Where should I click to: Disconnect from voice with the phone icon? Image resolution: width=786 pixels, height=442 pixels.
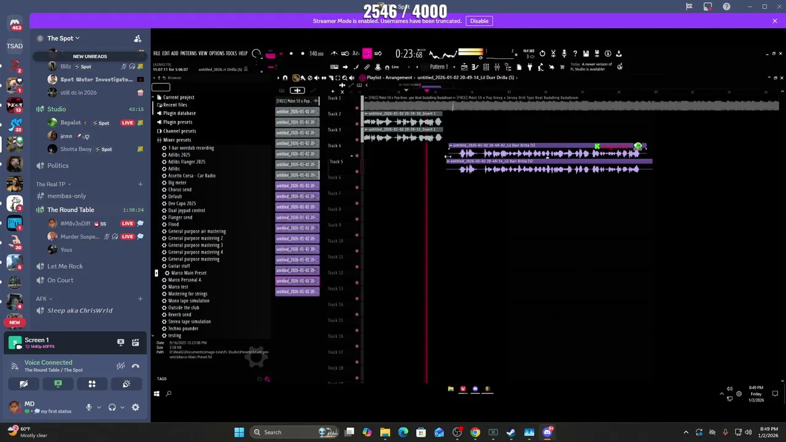(x=136, y=366)
